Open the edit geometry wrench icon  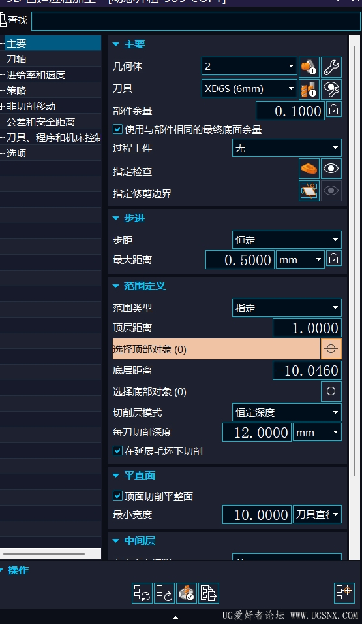(x=331, y=67)
